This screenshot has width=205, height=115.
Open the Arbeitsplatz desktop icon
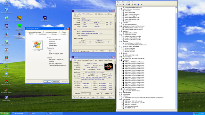tap(6, 3)
